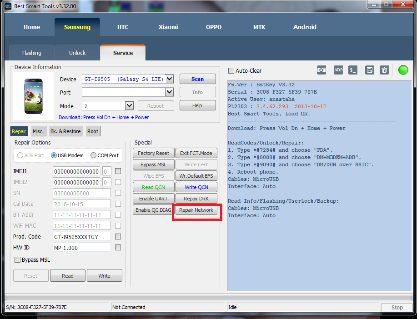Click the Scan button
The height and width of the screenshot is (319, 417).
[x=198, y=79]
